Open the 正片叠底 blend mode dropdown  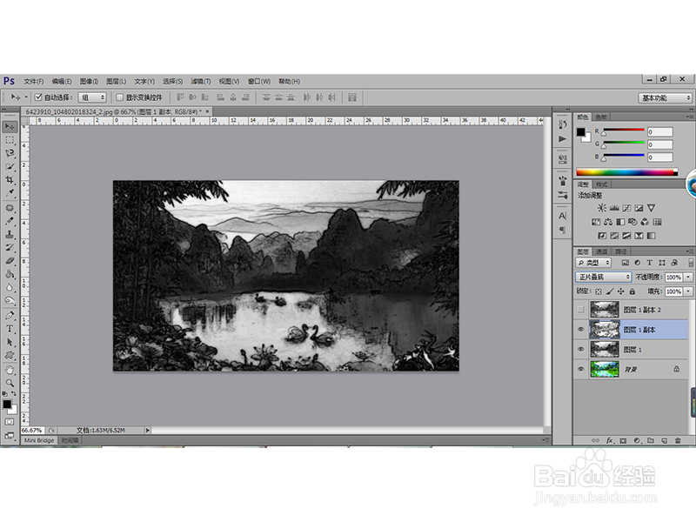603,277
